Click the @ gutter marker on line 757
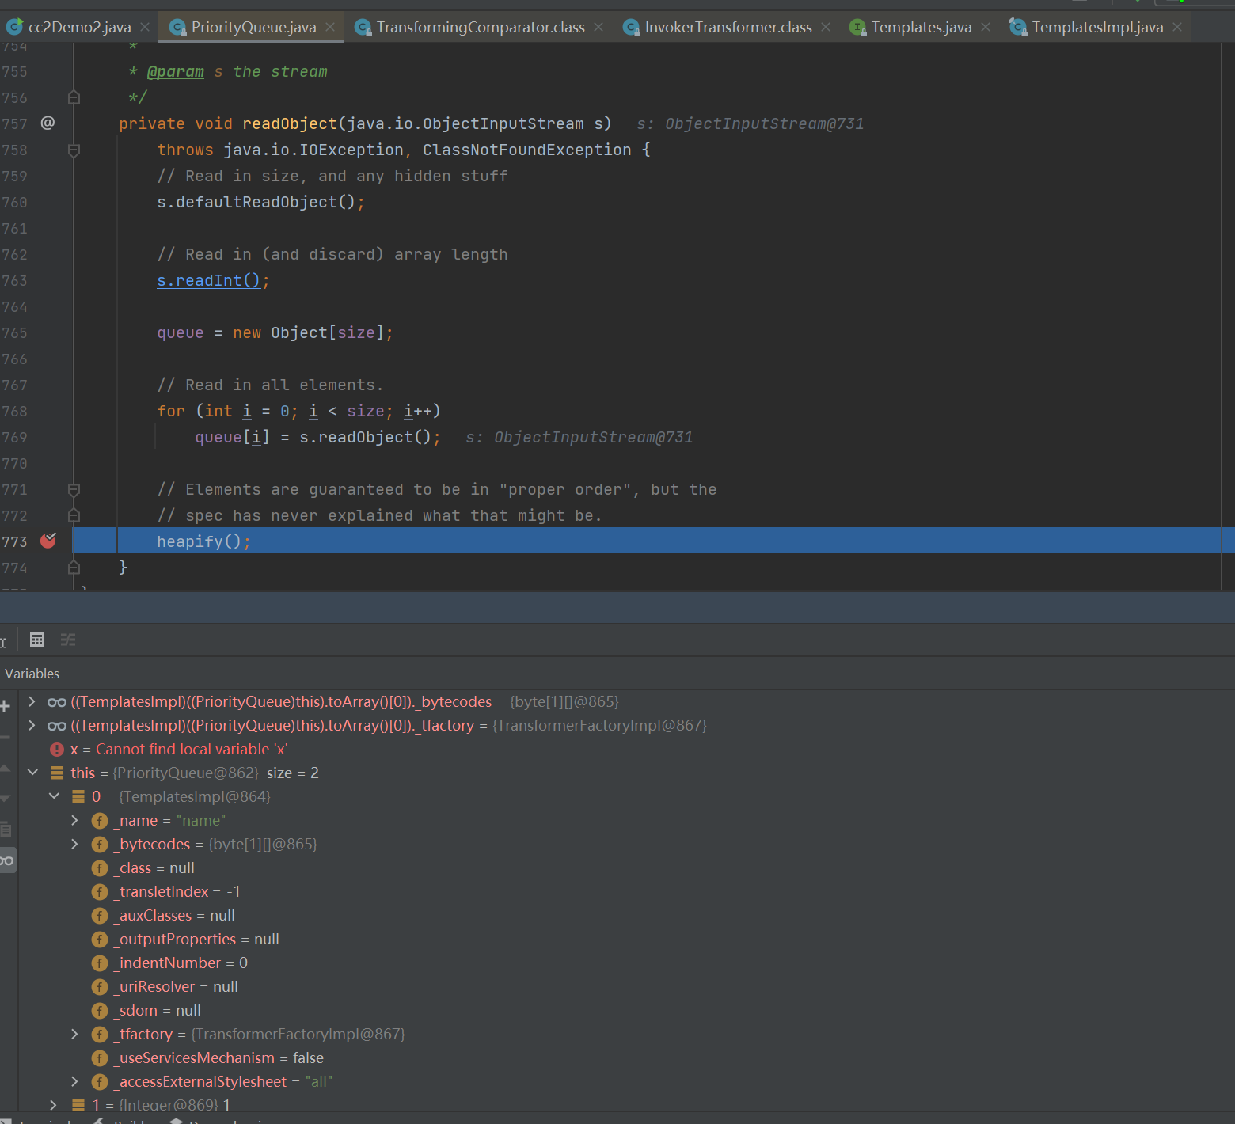1235x1124 pixels. pos(47,123)
